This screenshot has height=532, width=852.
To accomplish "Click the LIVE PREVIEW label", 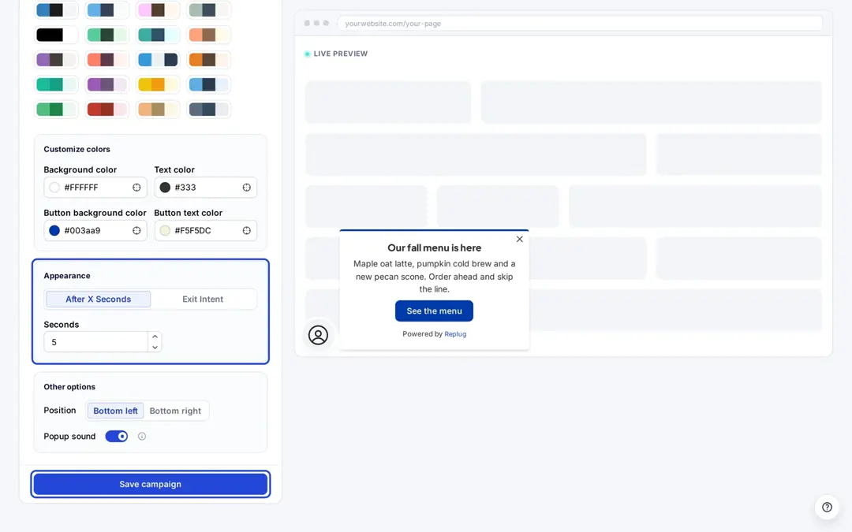I will pyautogui.click(x=341, y=54).
